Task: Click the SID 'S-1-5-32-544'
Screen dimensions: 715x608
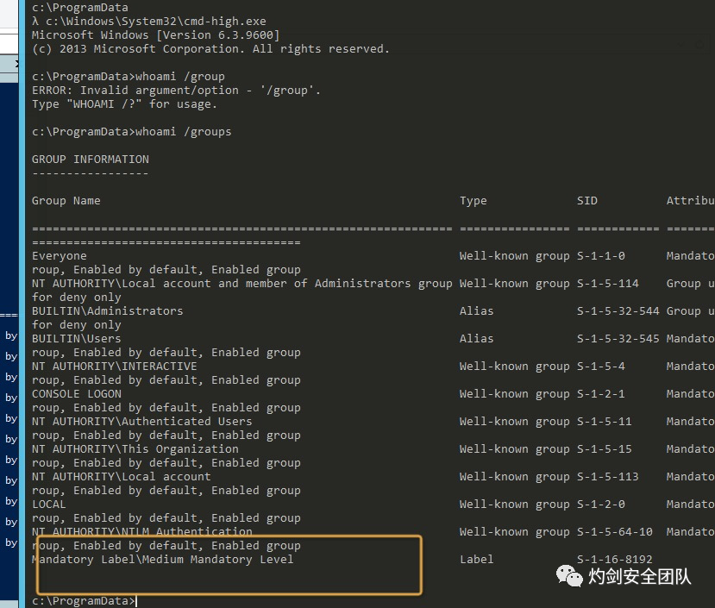Action: [618, 311]
